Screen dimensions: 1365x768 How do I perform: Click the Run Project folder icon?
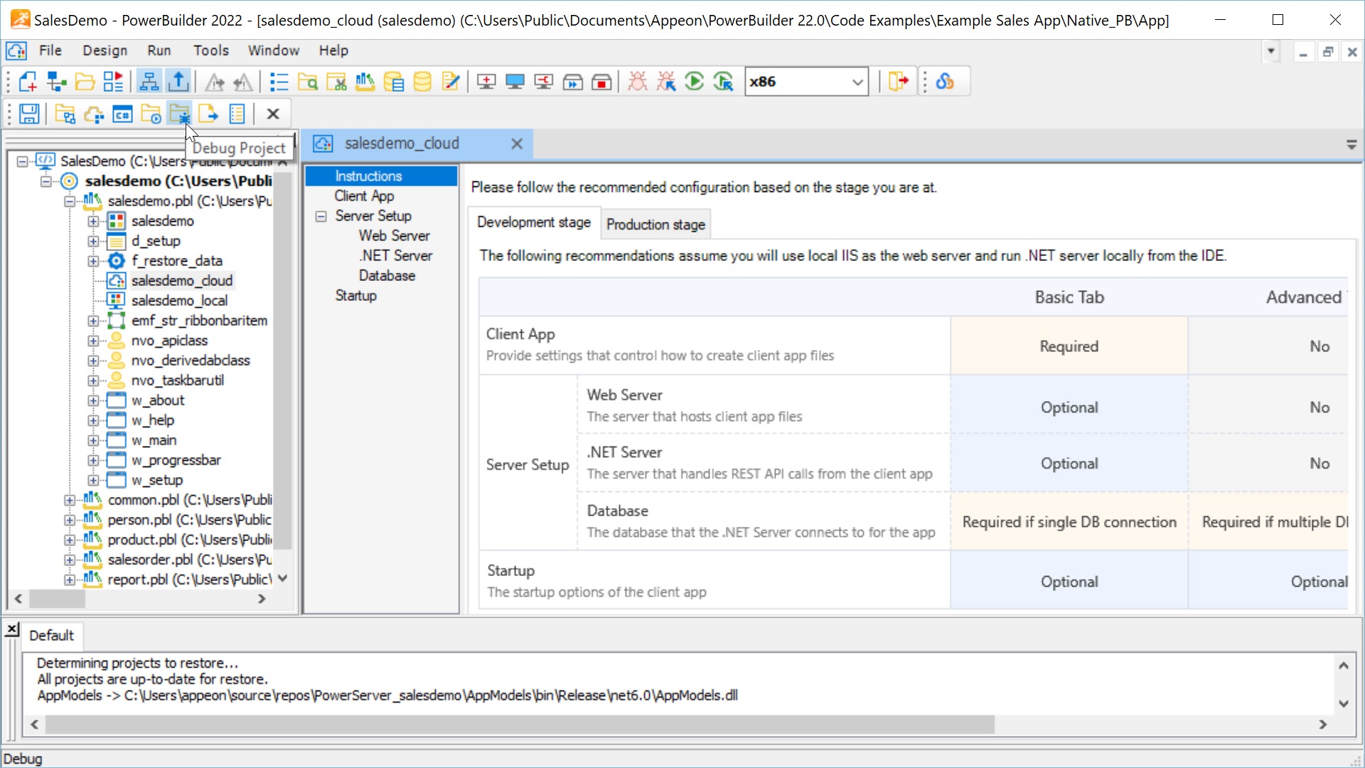point(151,114)
